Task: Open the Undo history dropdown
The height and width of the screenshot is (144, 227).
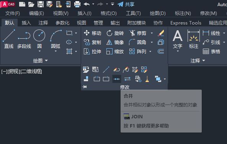Action: (93, 4)
